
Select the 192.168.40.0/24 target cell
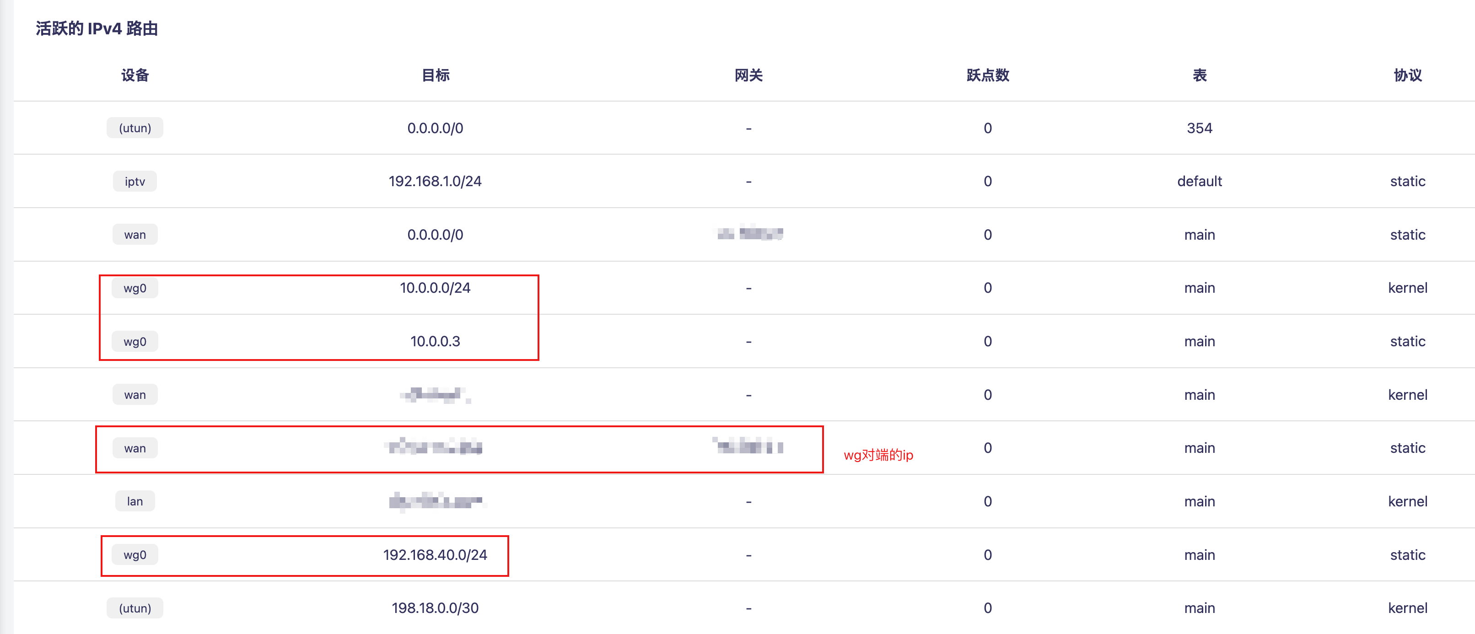pos(435,555)
